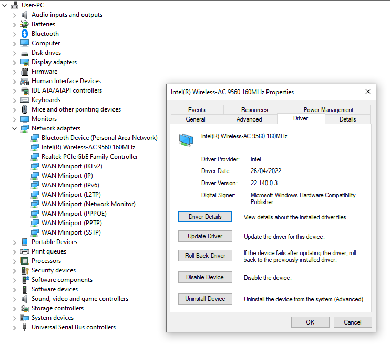Click the Monitors icon

[x=24, y=119]
